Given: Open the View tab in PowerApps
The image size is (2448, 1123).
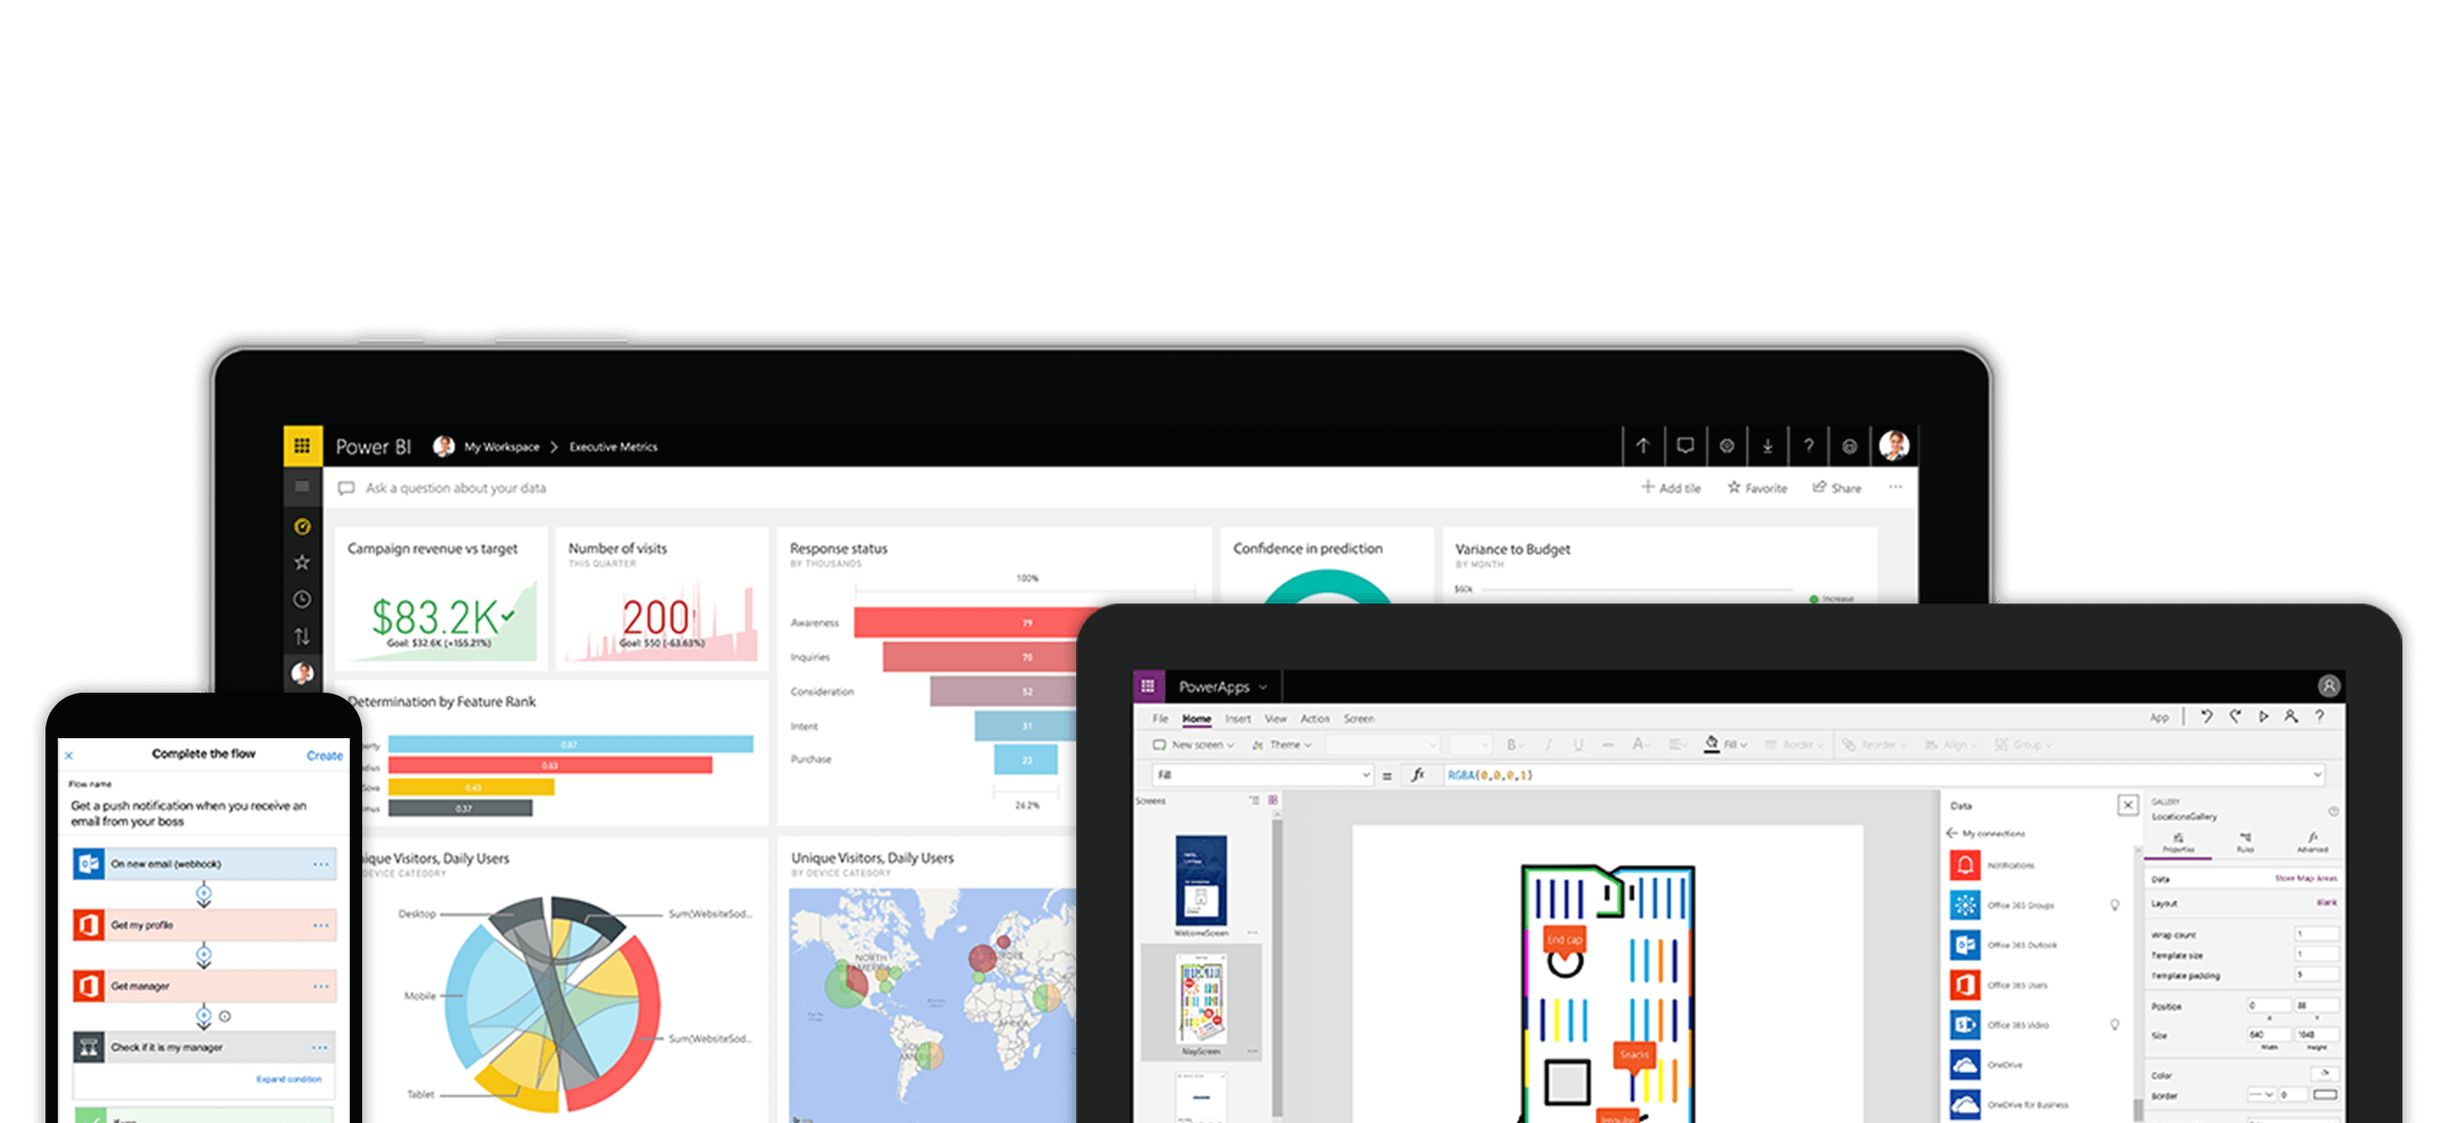Looking at the screenshot, I should [1276, 718].
